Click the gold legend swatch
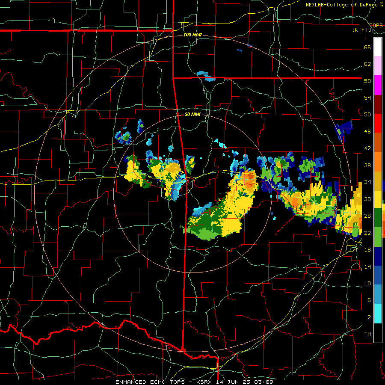385x385 pixels. pyautogui.click(x=378, y=181)
